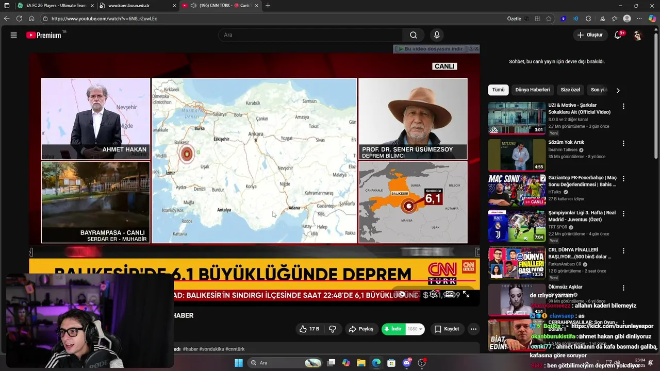The image size is (660, 371).
Task: Open options for Sözüm Yok Artık video
Action: (623, 143)
